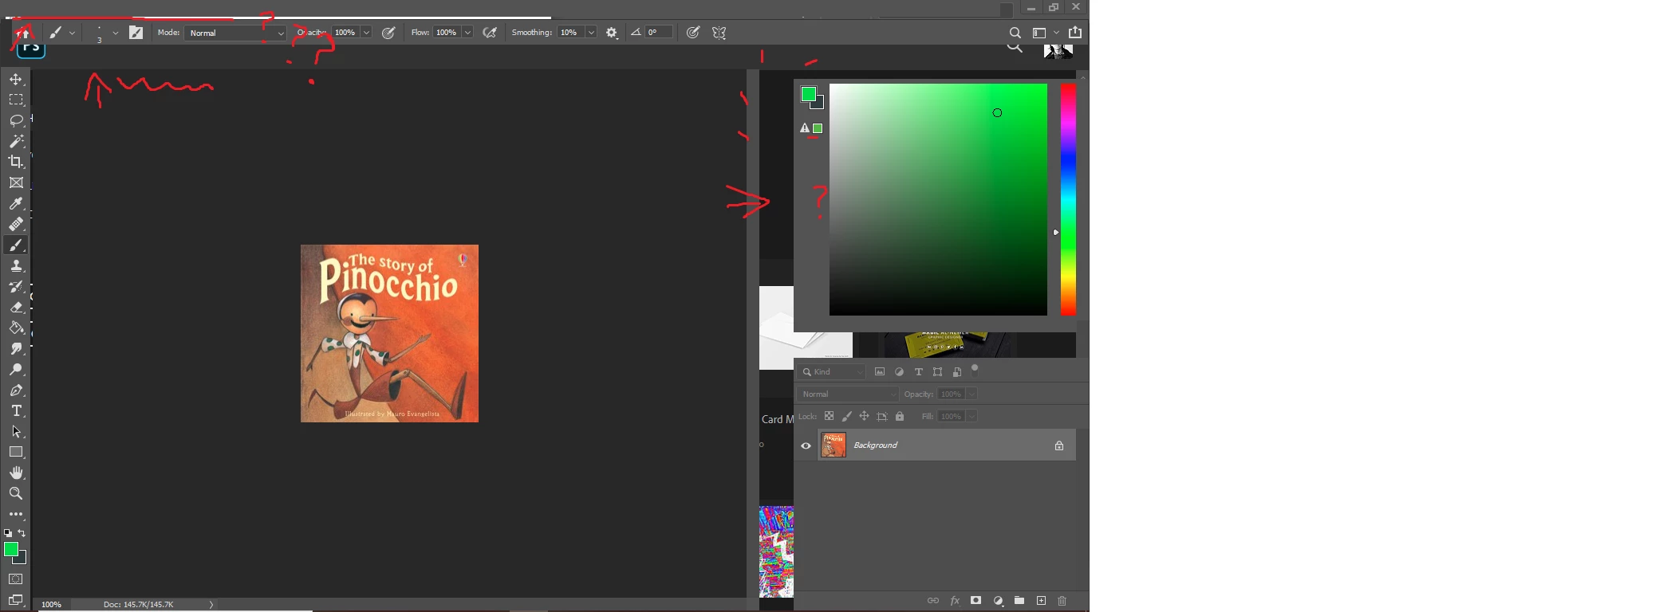Add a layer mask

pos(976,601)
